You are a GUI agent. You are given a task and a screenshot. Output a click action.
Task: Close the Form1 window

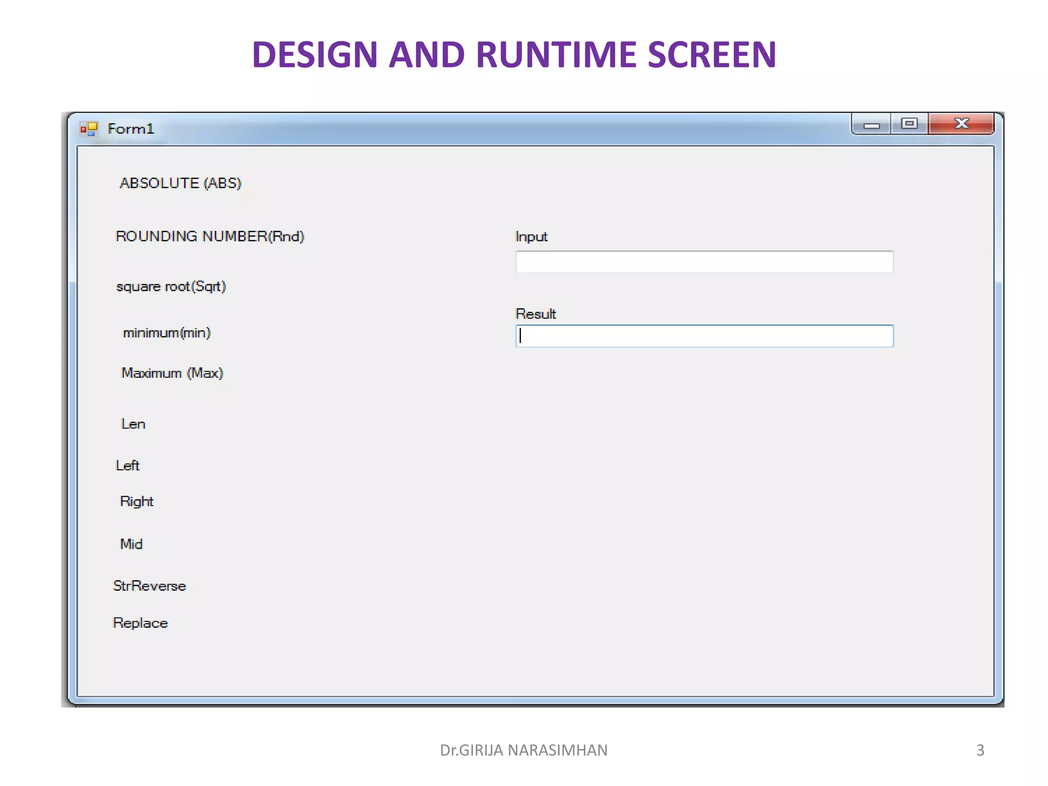[x=961, y=124]
